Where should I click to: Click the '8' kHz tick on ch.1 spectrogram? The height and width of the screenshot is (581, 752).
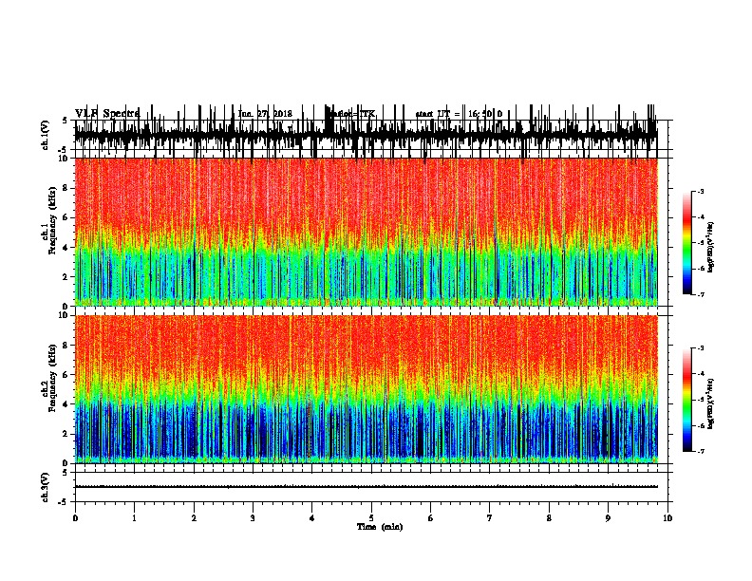(x=66, y=188)
